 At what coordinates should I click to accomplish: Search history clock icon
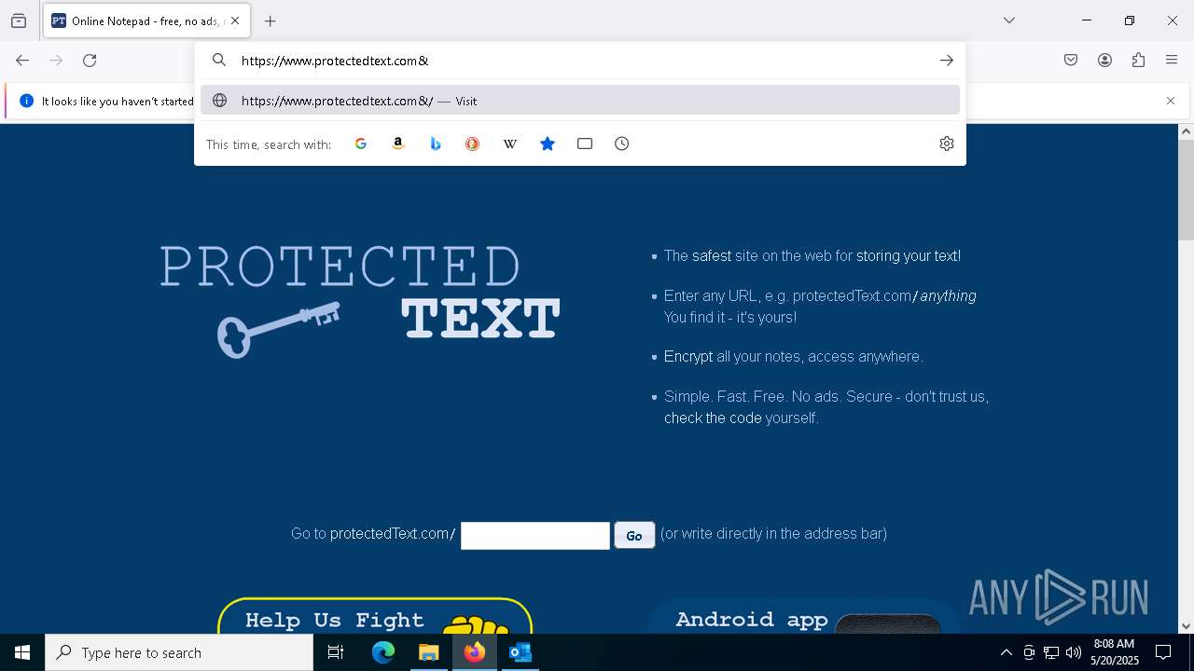[x=622, y=144]
